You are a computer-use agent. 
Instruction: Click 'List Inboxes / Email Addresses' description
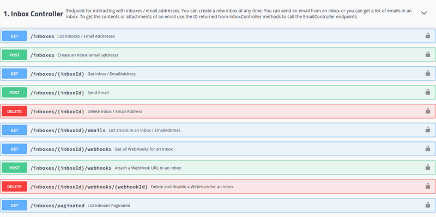point(86,36)
